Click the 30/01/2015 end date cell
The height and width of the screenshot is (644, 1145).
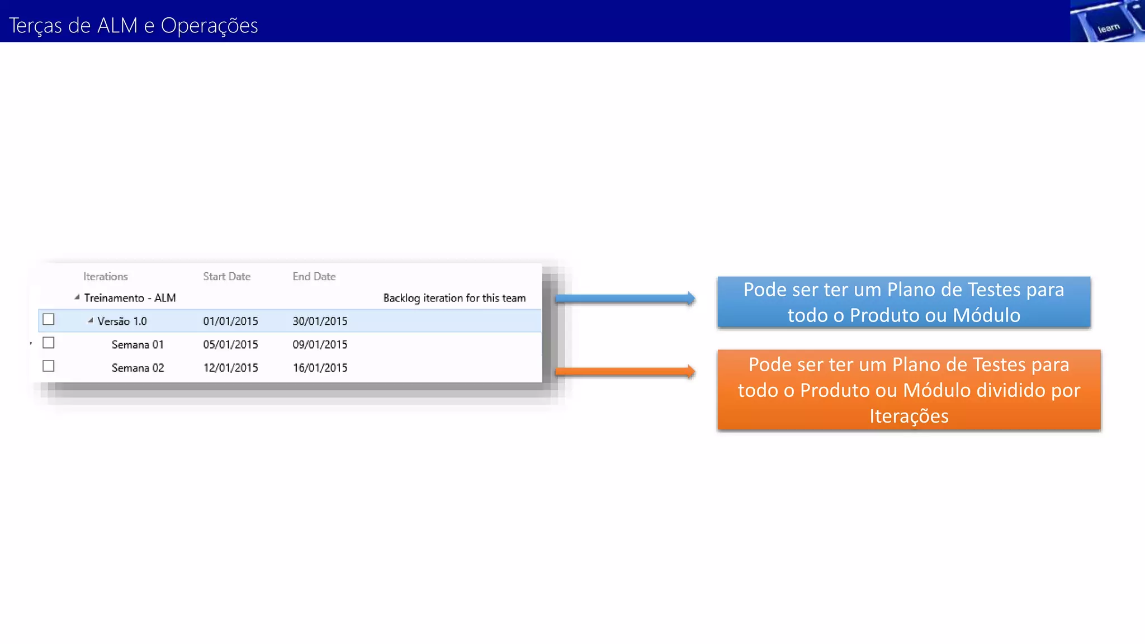(x=320, y=321)
